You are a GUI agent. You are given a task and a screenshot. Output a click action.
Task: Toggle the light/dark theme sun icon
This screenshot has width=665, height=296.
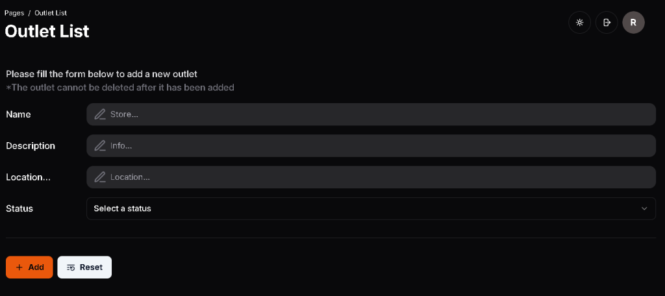pos(579,23)
